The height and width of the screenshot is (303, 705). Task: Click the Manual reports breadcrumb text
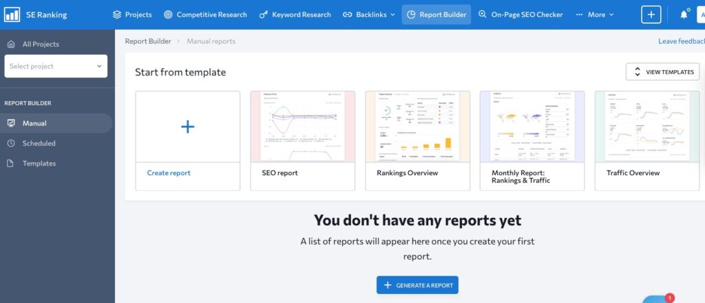[211, 41]
